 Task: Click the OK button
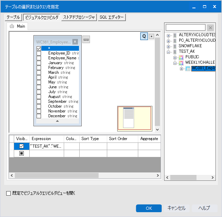(x=149, y=208)
